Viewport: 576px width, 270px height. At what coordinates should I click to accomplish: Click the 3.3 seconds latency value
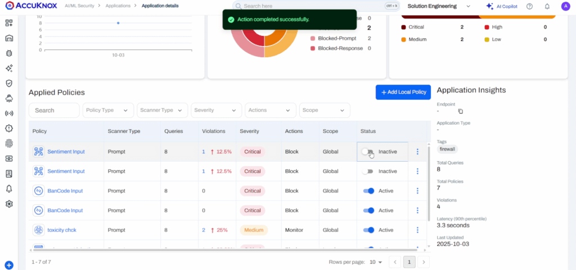point(453,225)
